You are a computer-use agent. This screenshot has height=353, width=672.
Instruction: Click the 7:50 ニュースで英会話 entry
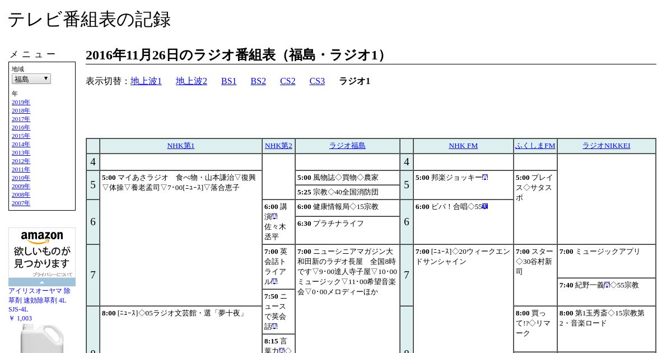click(x=278, y=312)
